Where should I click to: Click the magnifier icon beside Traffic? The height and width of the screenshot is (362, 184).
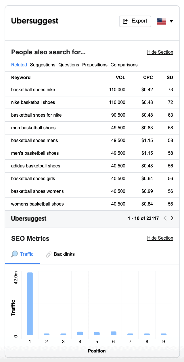[x=14, y=254]
